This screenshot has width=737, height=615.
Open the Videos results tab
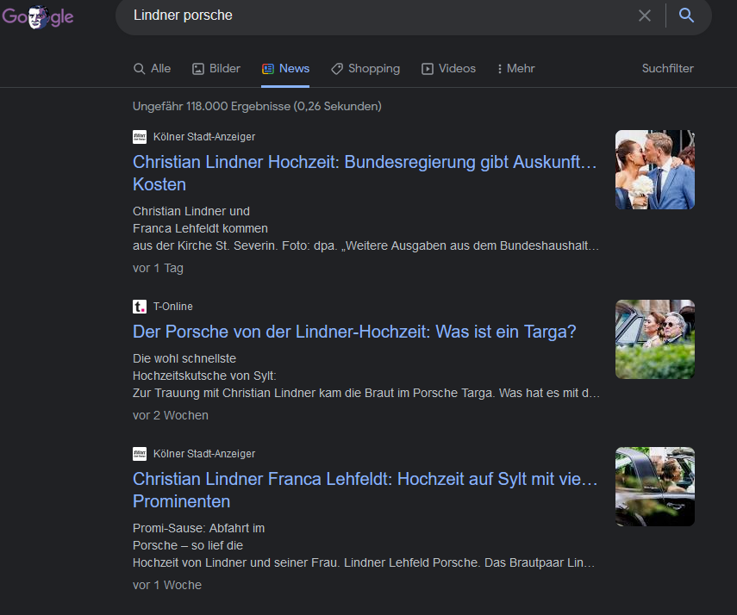448,69
